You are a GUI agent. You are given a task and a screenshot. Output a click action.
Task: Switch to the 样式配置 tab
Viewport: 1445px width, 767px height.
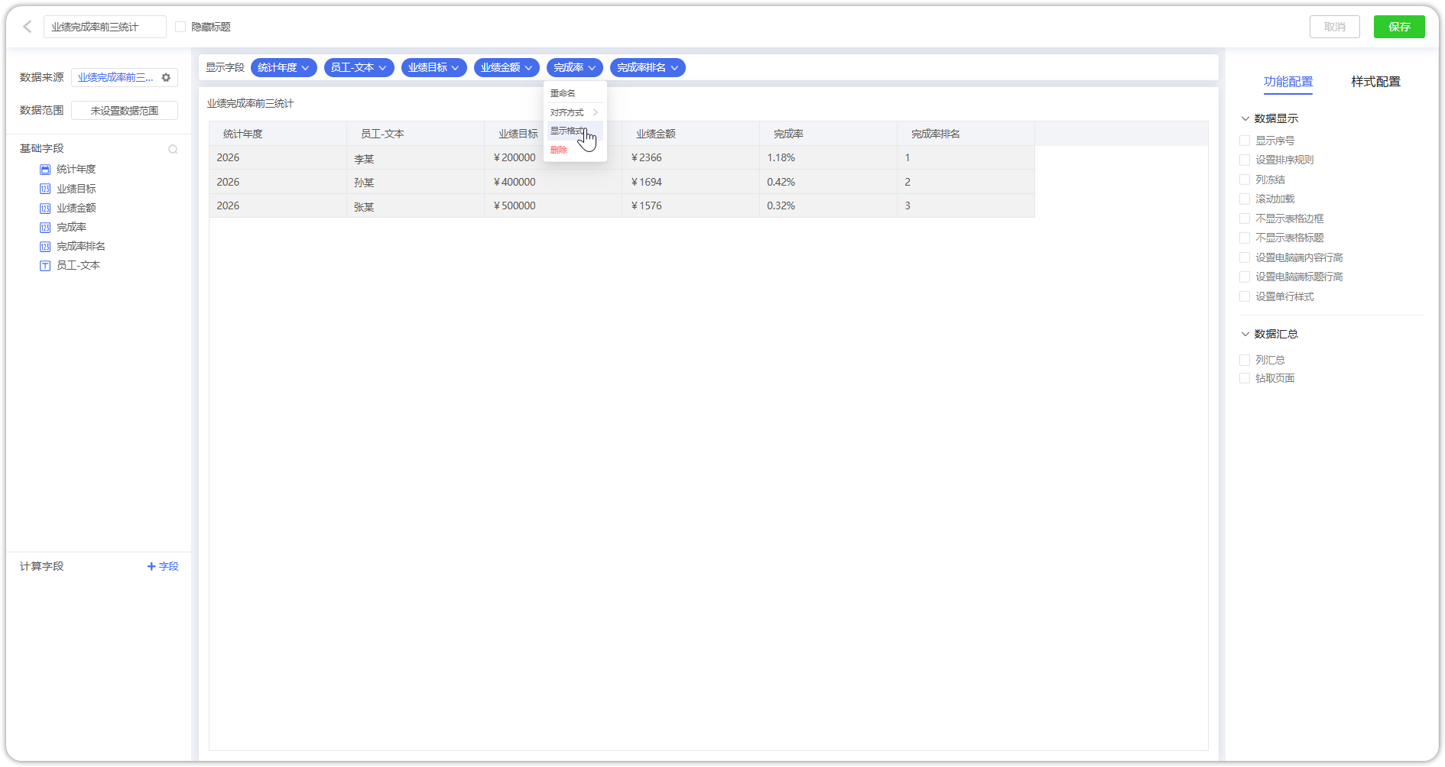pos(1375,82)
